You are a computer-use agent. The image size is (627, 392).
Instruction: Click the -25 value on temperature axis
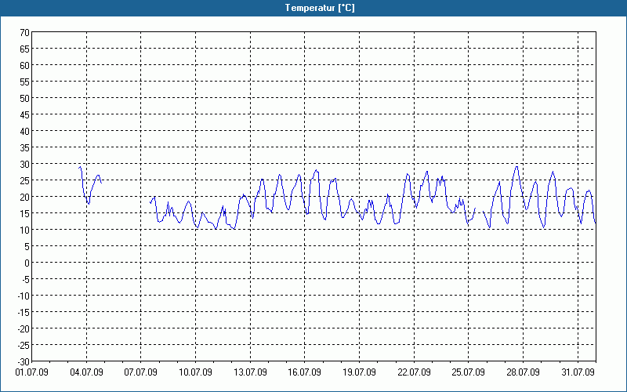click(24, 345)
